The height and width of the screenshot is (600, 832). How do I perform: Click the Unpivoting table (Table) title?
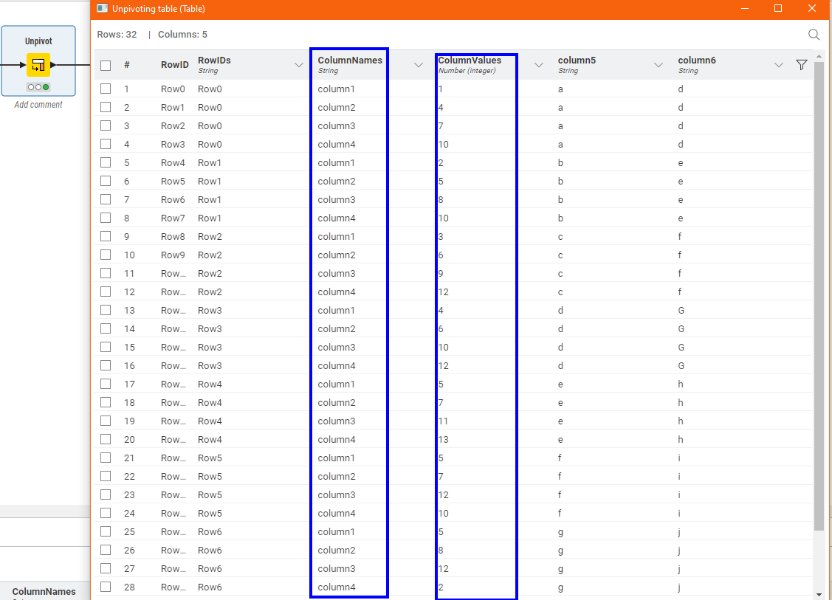pos(159,9)
